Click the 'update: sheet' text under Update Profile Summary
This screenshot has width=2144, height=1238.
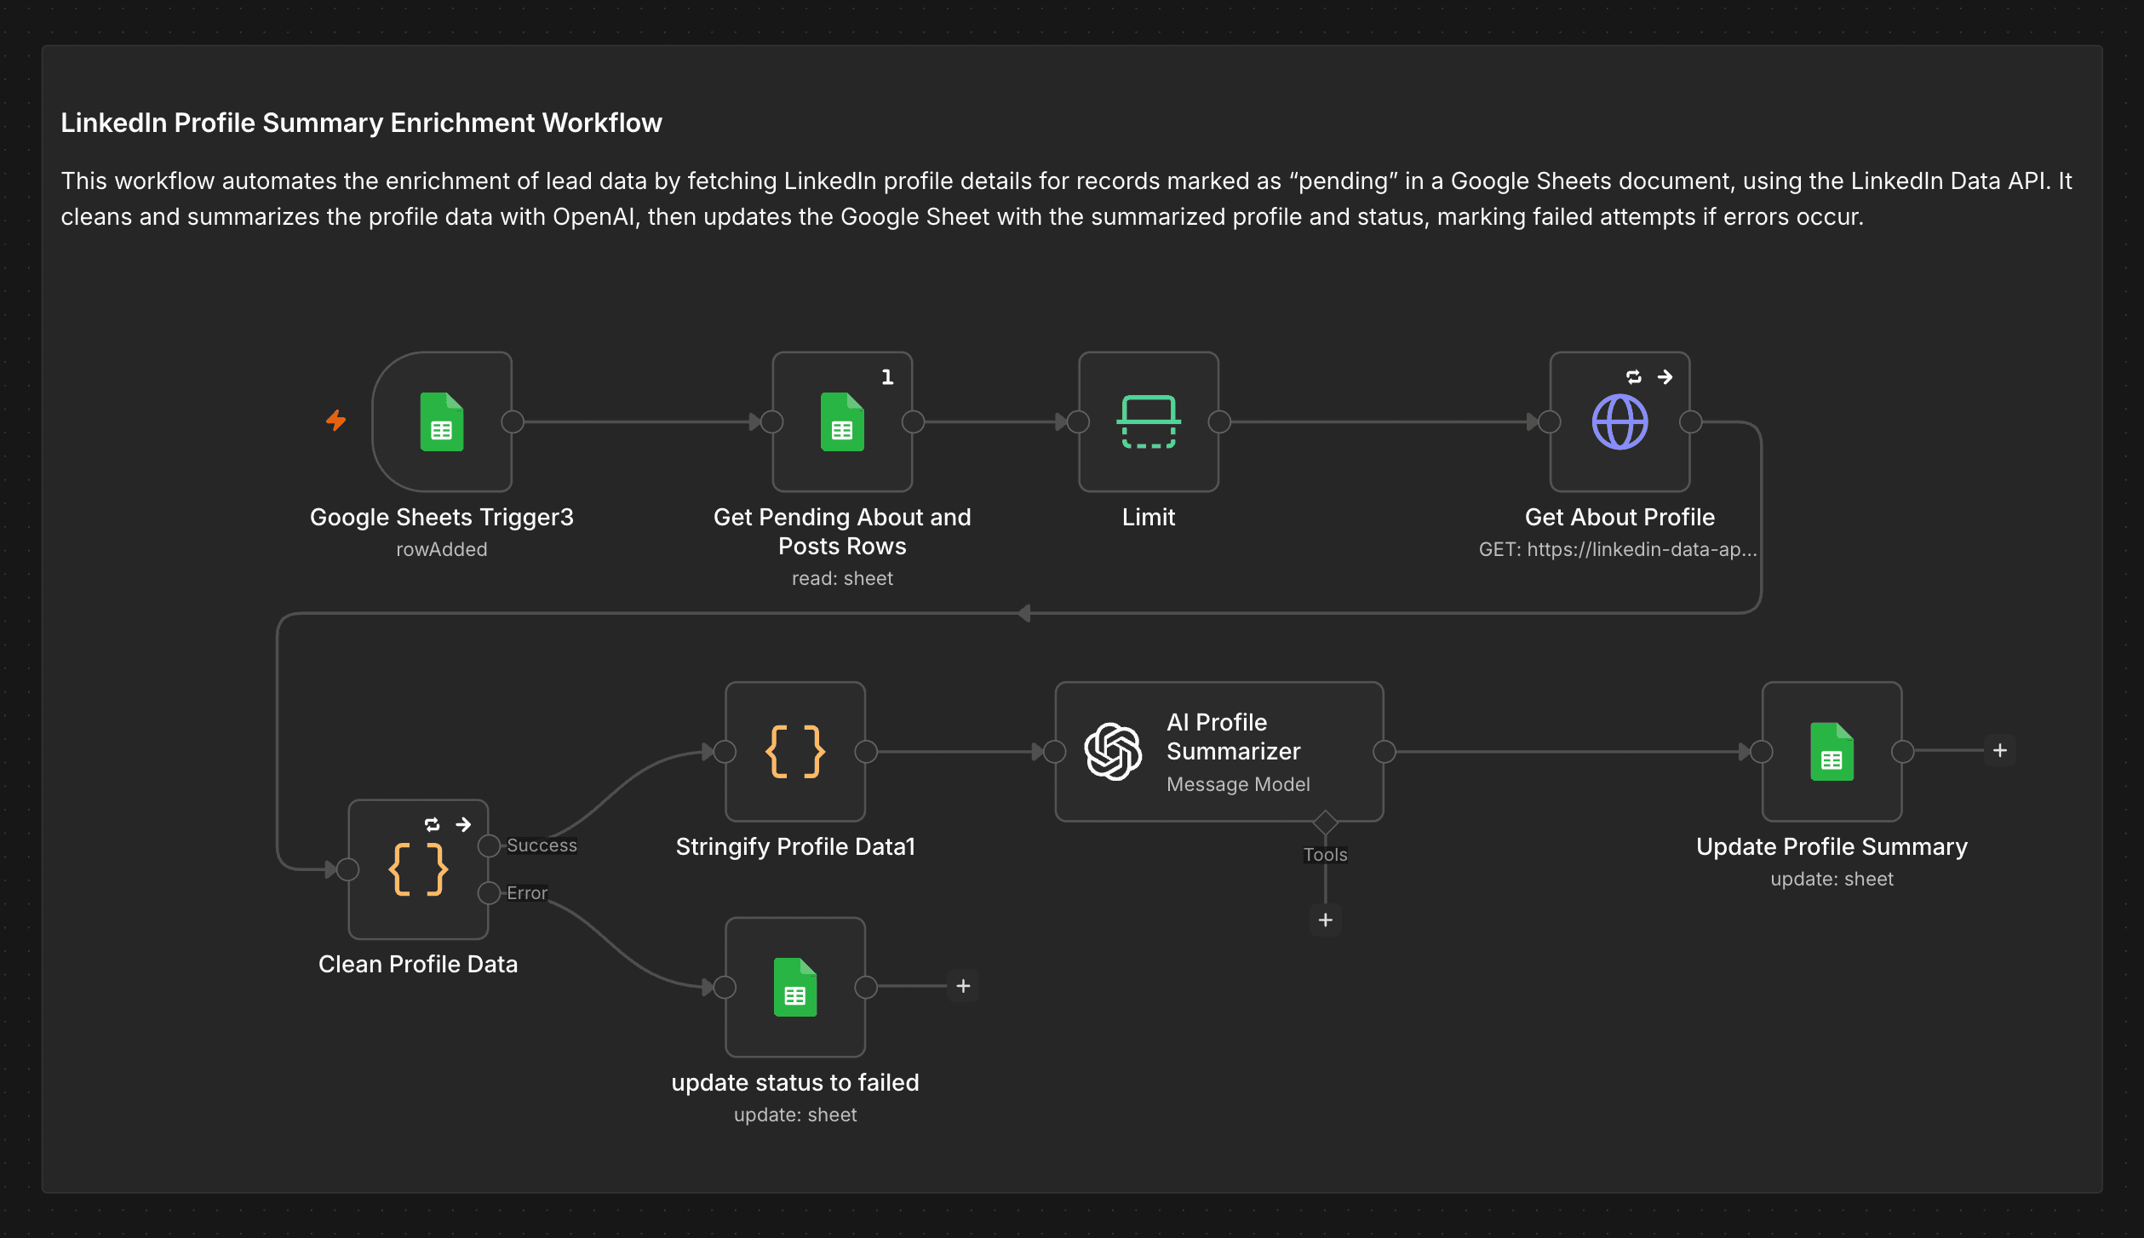1832,879
